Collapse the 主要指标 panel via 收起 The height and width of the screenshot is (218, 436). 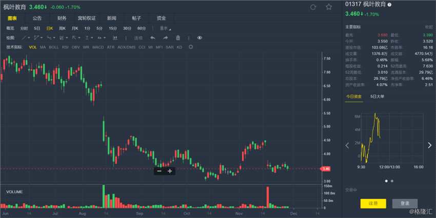[x=428, y=27]
